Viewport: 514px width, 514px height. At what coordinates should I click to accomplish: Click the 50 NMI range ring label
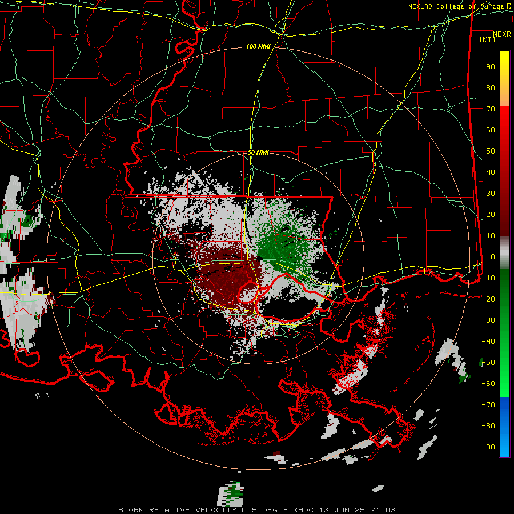coord(258,152)
